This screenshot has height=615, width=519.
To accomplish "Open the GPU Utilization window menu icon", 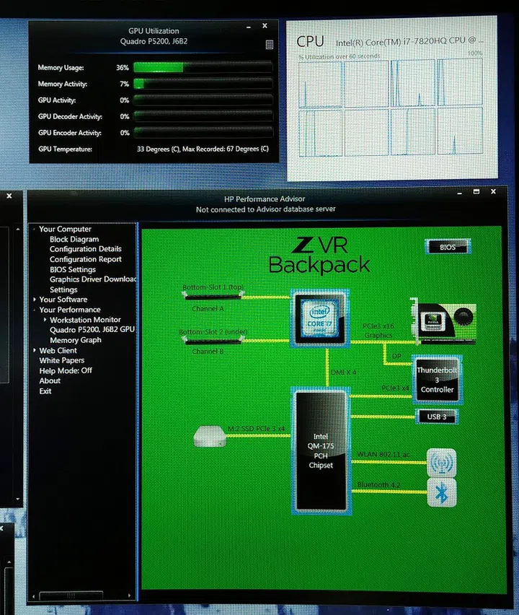I will coord(270,45).
